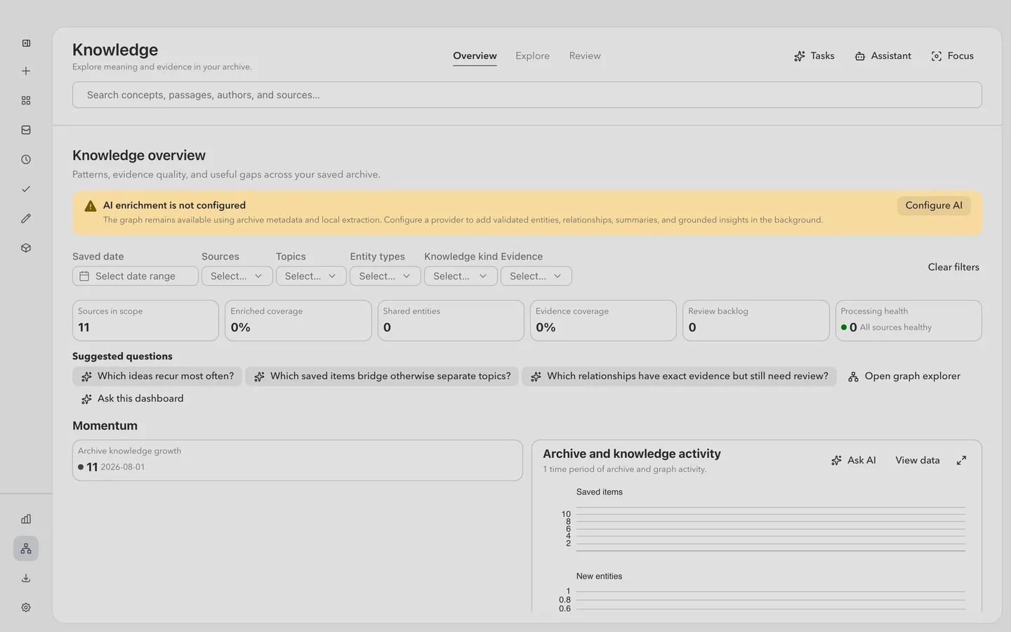Click the 'Suggested questions' heading
The width and height of the screenshot is (1011, 632).
pyautogui.click(x=122, y=356)
